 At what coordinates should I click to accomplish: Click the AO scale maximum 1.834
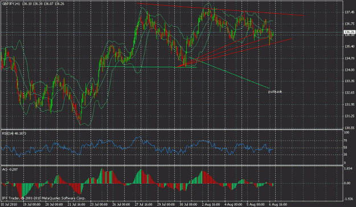point(348,168)
